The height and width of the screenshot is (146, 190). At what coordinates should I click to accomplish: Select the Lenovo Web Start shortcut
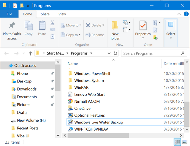[x=89, y=94]
